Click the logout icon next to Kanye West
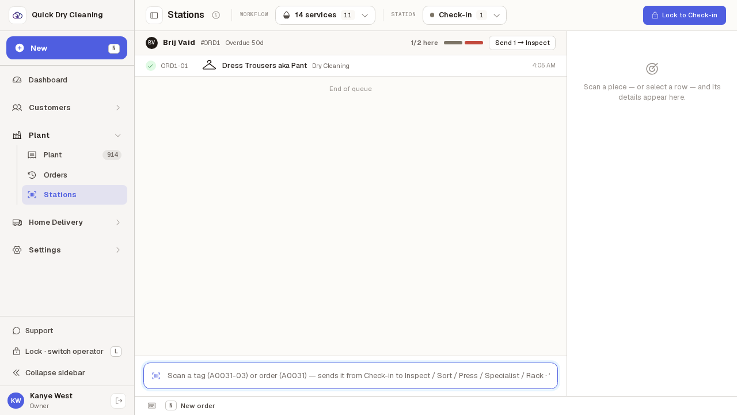The width and height of the screenshot is (737, 415). tap(119, 401)
